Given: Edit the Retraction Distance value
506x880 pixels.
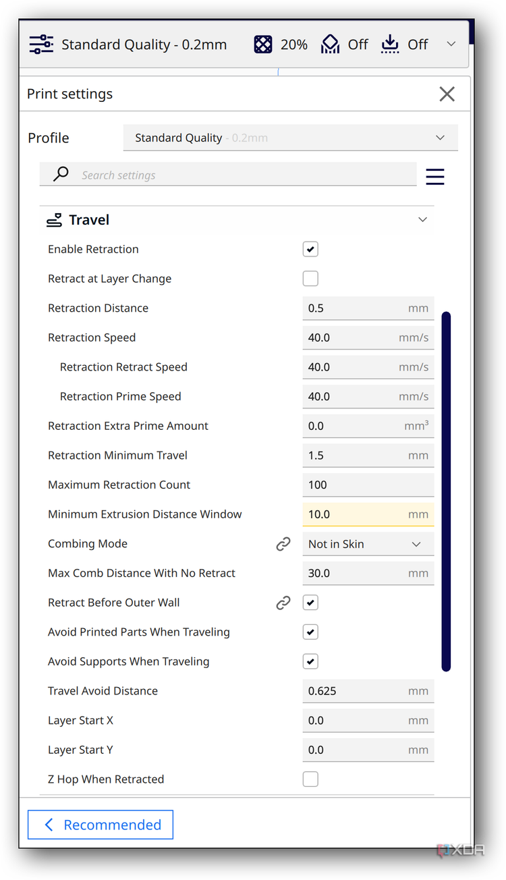Looking at the screenshot, I should [368, 308].
